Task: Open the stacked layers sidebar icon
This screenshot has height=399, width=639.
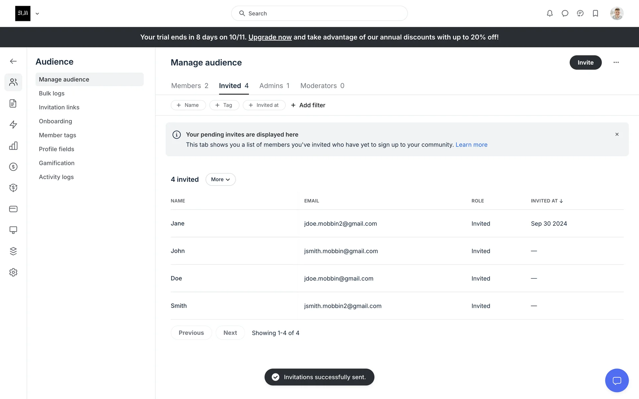Action: point(13,251)
